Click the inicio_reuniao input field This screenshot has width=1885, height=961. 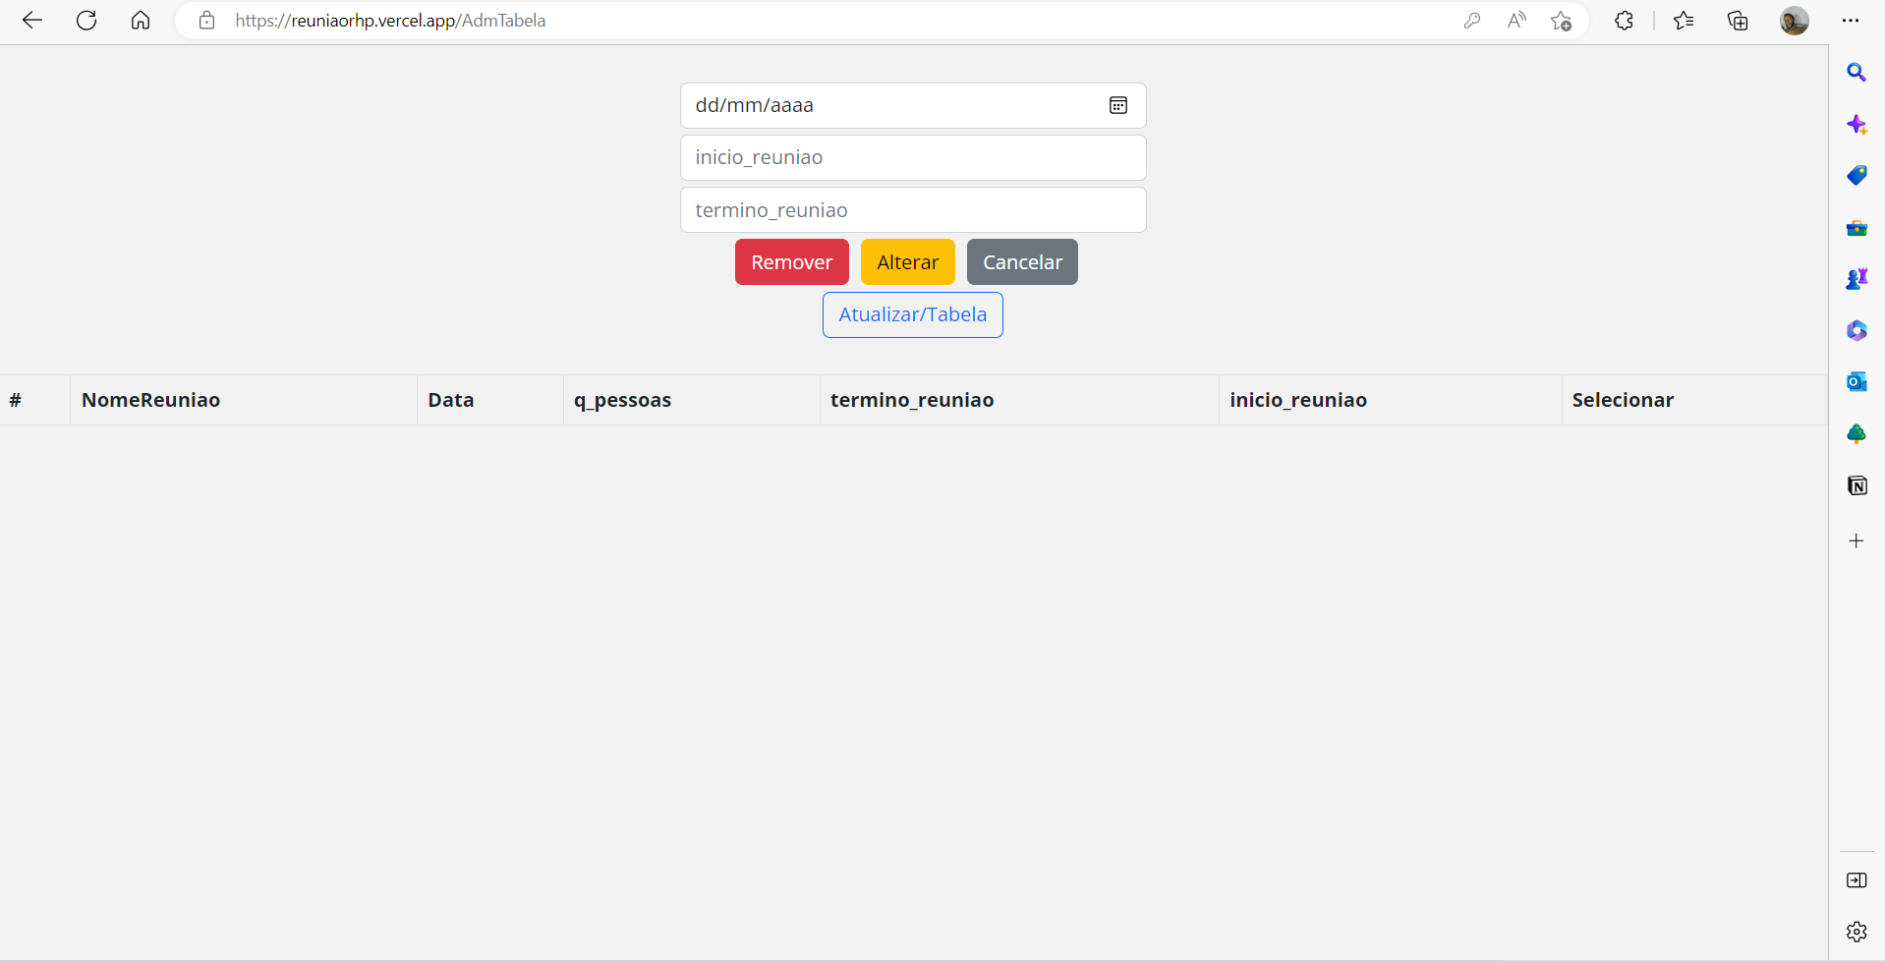(x=912, y=157)
